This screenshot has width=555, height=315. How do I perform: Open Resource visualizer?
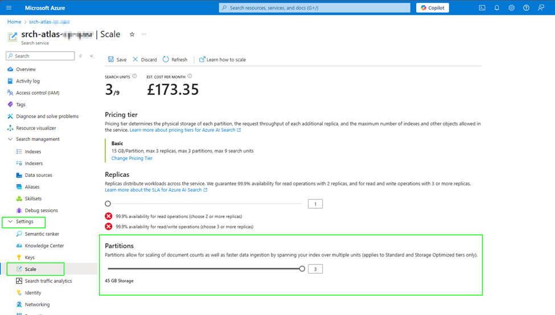point(36,128)
